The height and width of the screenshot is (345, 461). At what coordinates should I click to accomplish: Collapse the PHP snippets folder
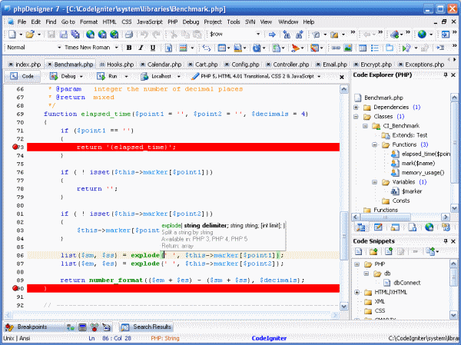point(357,264)
